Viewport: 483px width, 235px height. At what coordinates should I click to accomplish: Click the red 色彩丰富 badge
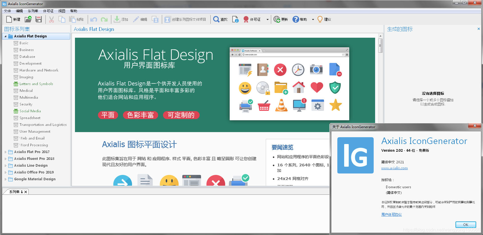tap(141, 115)
